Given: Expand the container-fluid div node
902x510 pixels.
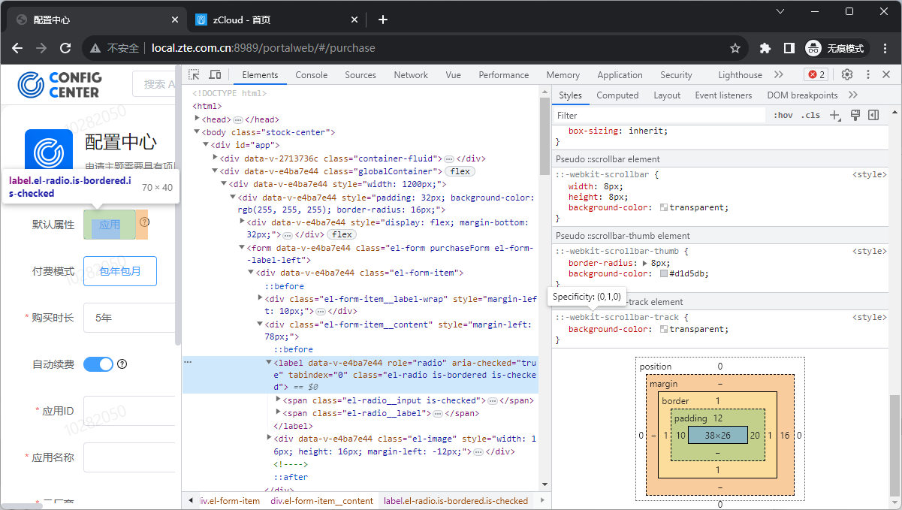Looking at the screenshot, I should pyautogui.click(x=215, y=158).
